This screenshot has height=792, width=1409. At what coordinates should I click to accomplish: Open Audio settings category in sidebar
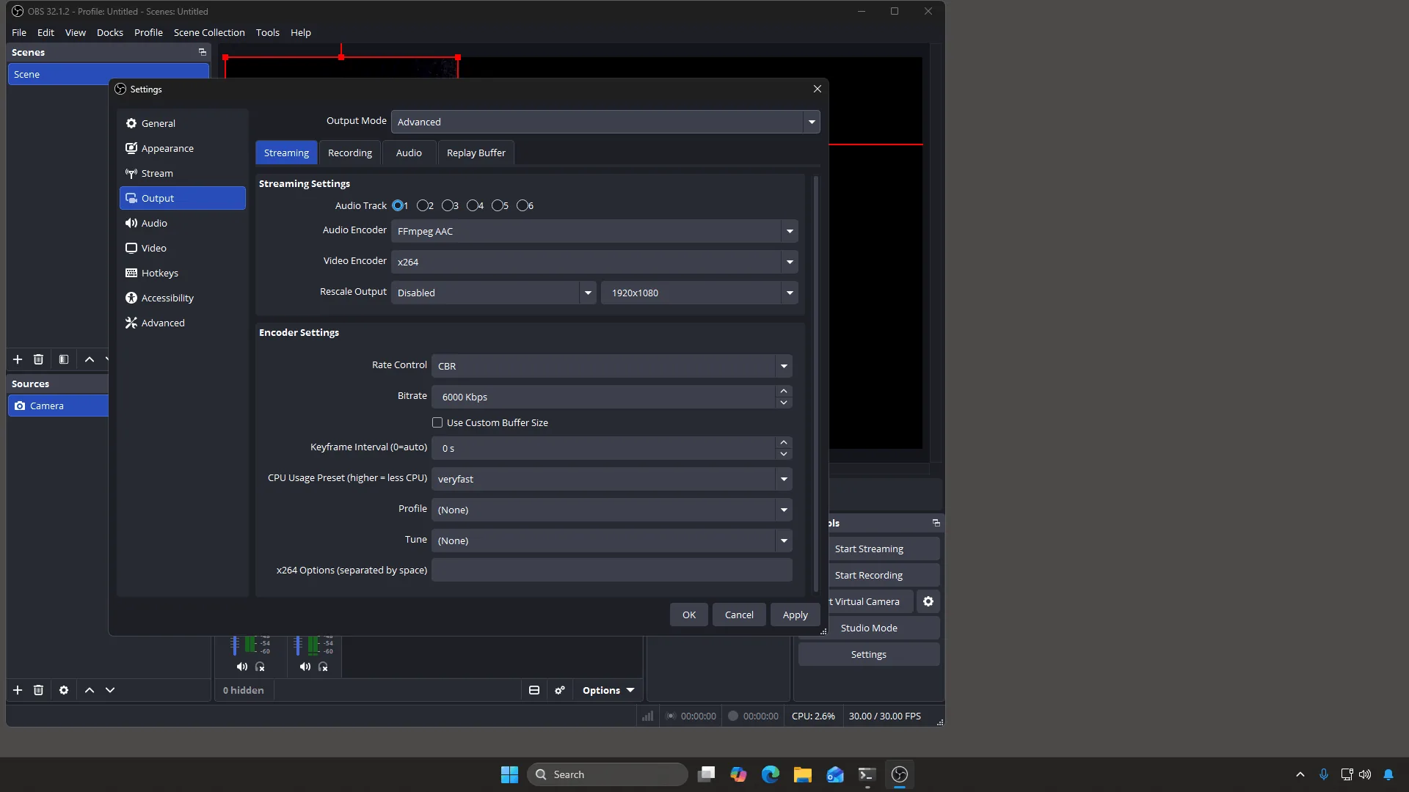click(x=182, y=223)
